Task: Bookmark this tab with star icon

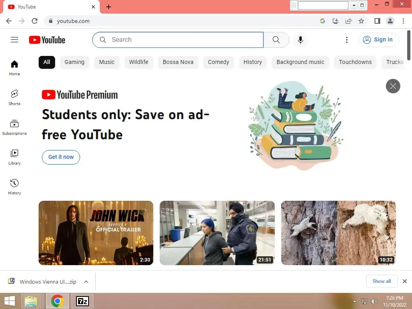Action: click(x=361, y=21)
